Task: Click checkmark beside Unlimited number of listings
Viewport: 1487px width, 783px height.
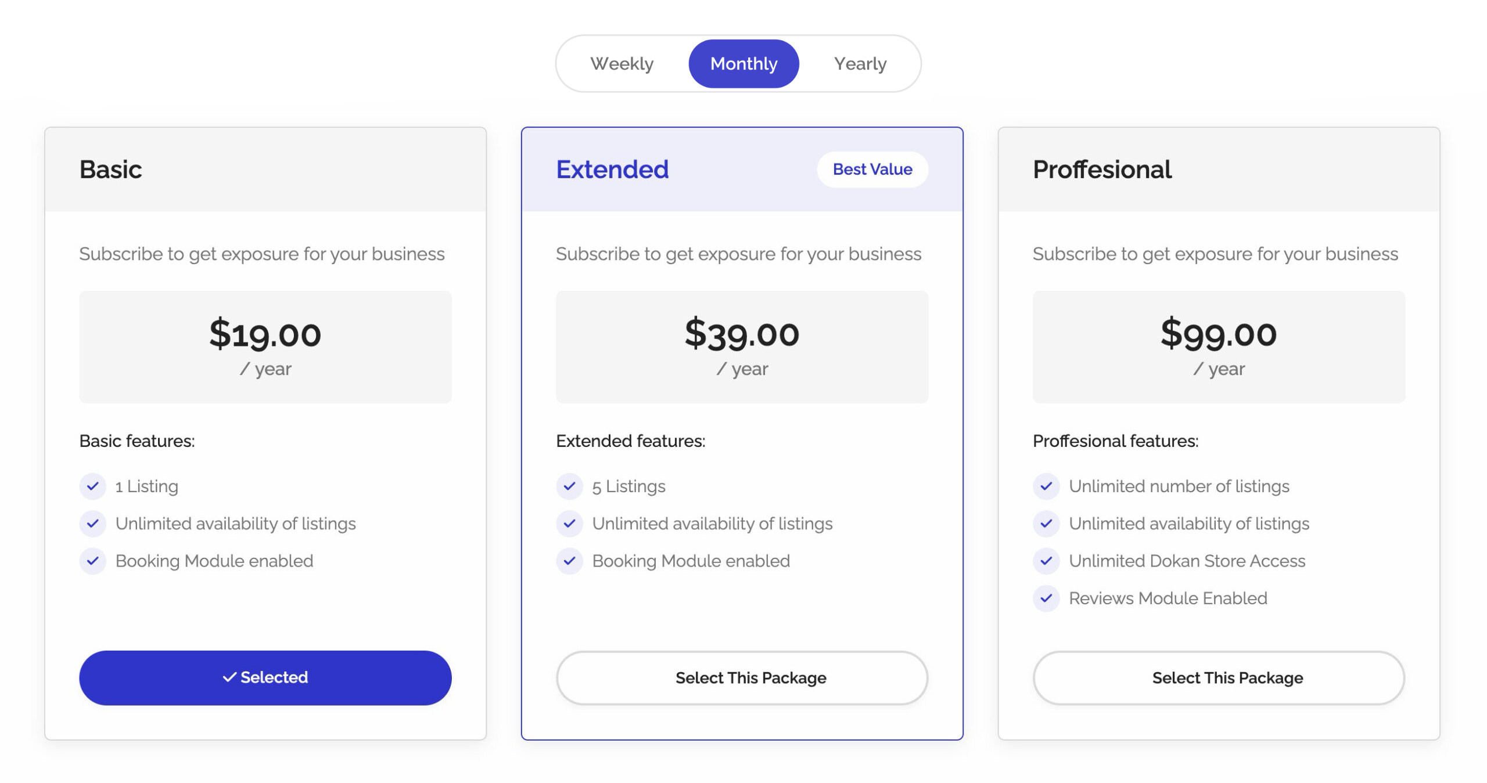Action: coord(1046,486)
